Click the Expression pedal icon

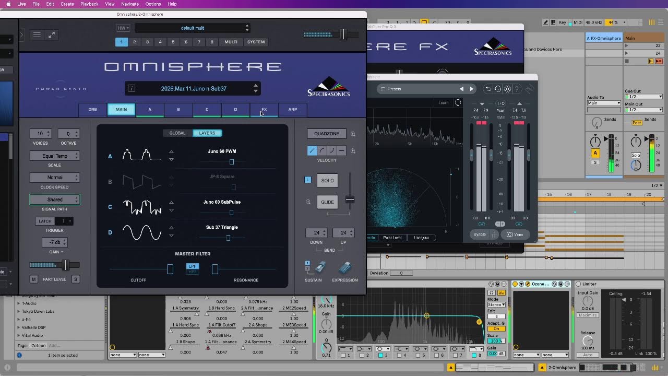click(x=345, y=267)
